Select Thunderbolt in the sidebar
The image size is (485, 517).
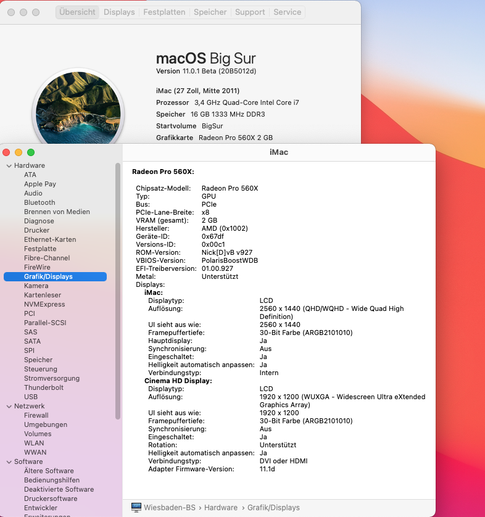(44, 387)
